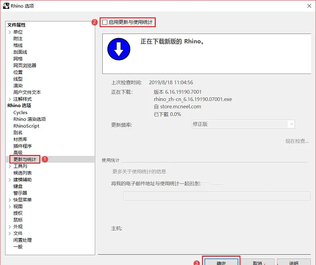Expand the 单位 tree node
This screenshot has width=316, height=265.
(10, 32)
